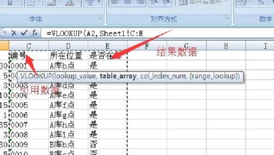Select column H header

226,46
